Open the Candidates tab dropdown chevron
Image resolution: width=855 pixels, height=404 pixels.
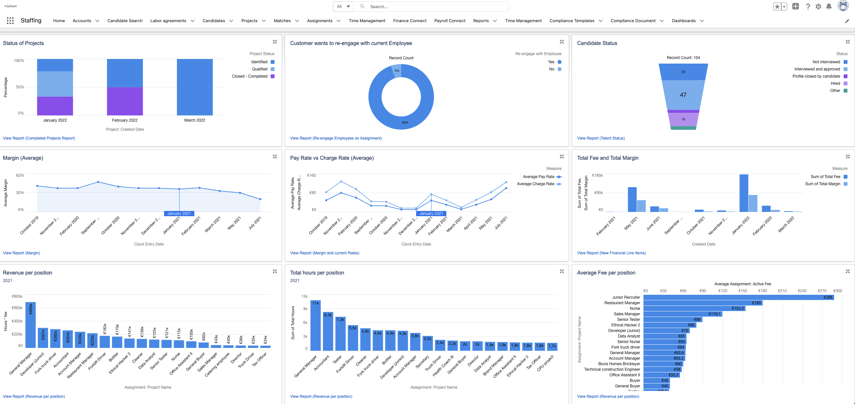pos(231,21)
